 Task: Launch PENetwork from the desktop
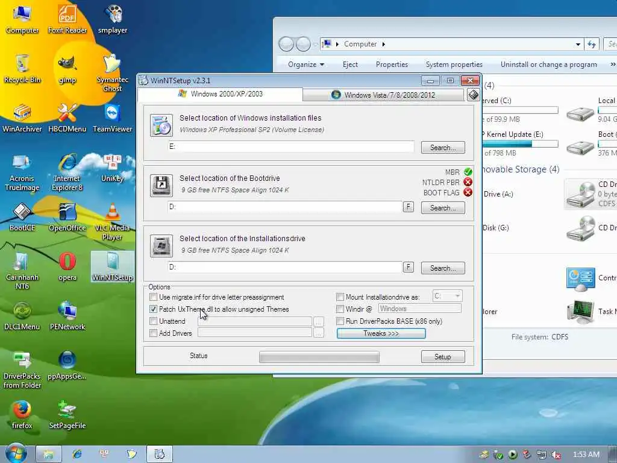[x=67, y=316]
